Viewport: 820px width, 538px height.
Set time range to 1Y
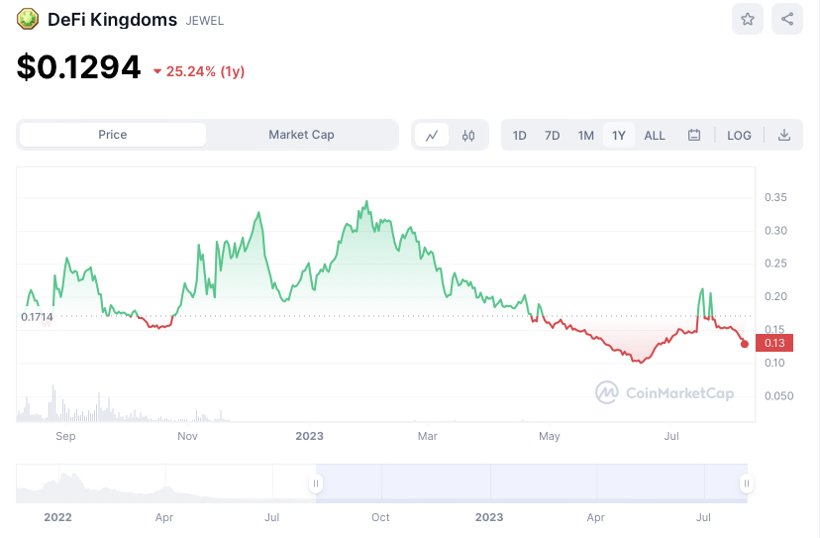(x=619, y=136)
